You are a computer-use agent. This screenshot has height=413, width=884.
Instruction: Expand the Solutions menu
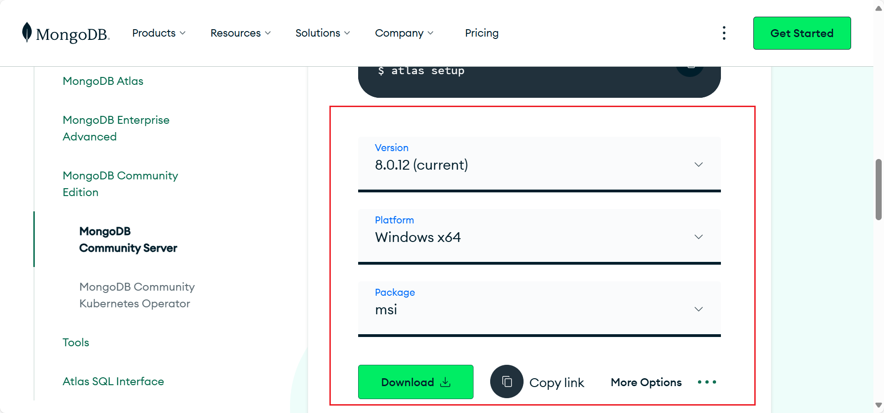[x=322, y=33]
